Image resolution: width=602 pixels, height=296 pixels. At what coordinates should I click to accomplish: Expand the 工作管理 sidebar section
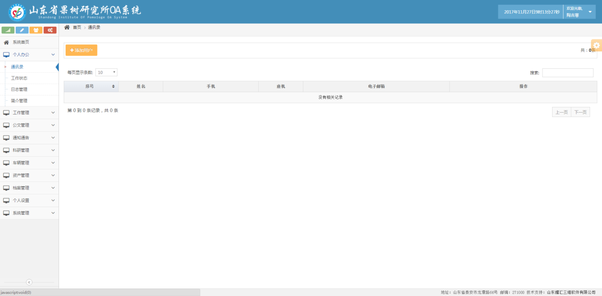click(x=29, y=113)
